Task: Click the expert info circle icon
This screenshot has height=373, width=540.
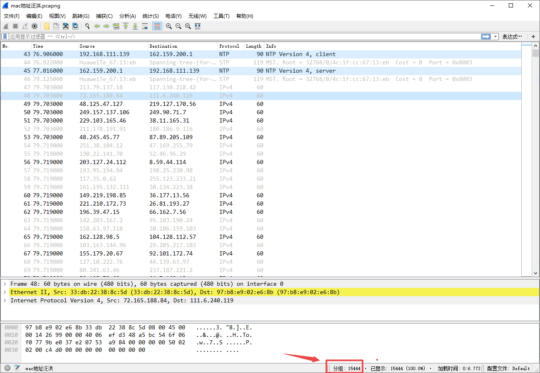Action: 7,368
